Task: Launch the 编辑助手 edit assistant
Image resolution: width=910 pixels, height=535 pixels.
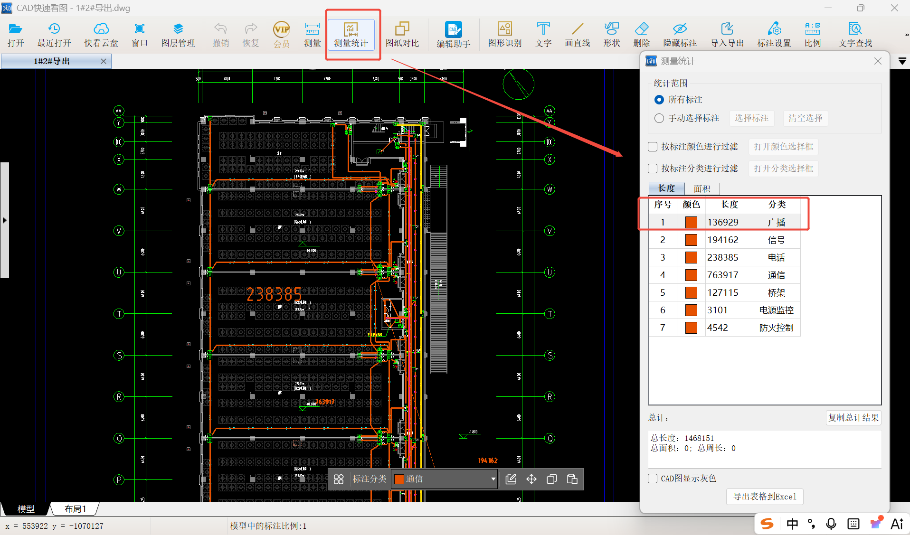Action: pos(453,35)
